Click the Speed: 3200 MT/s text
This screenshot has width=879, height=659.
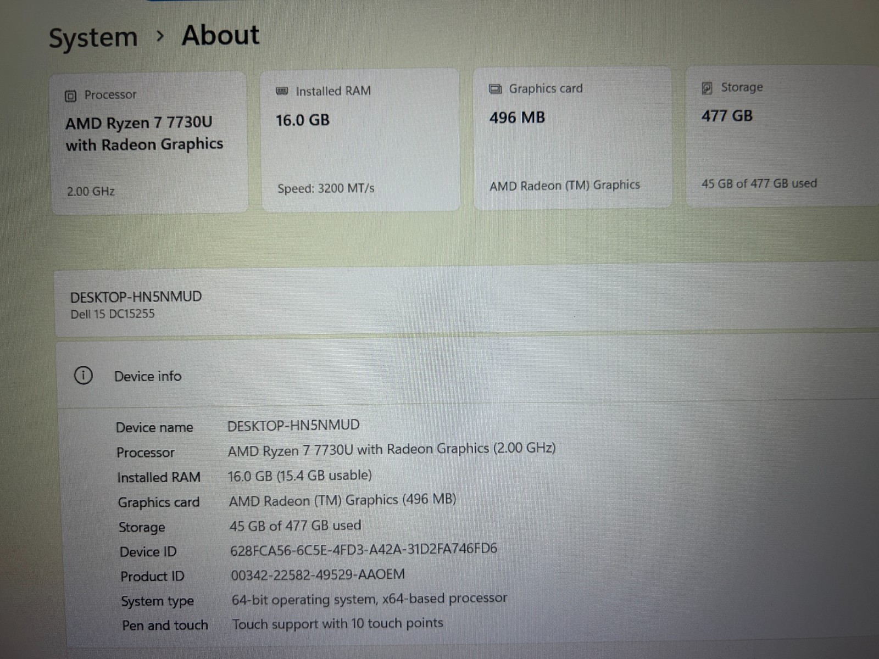326,188
